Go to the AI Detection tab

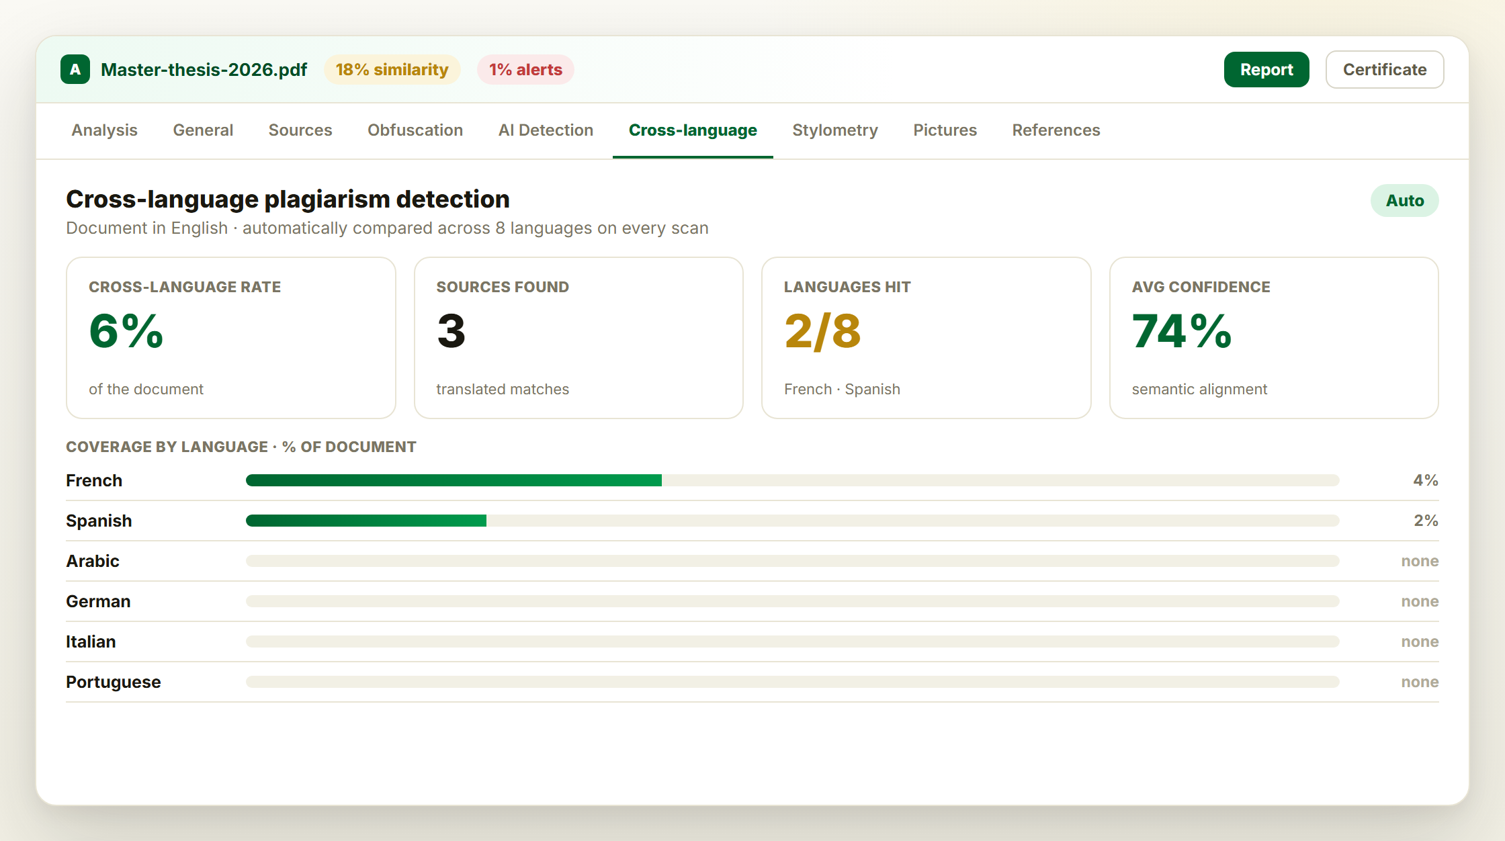click(x=546, y=130)
